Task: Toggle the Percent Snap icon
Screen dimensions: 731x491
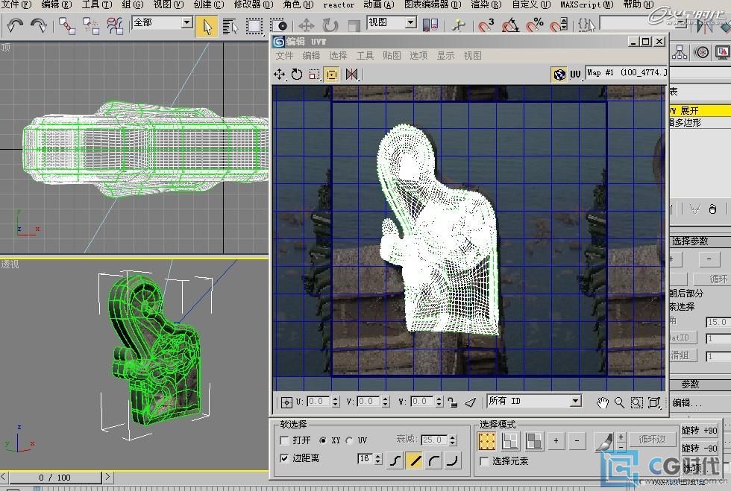Action: tap(535, 25)
